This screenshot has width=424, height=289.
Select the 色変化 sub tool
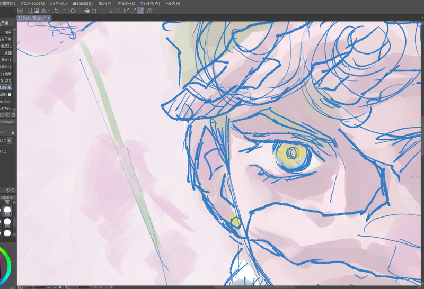click(x=6, y=46)
